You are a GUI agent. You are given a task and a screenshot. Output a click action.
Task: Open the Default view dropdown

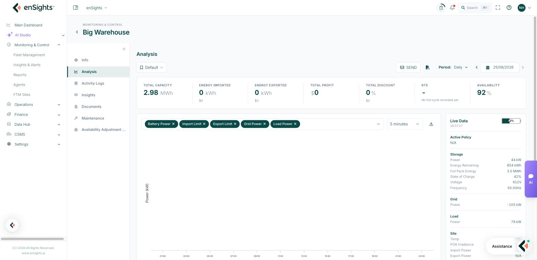pos(152,67)
